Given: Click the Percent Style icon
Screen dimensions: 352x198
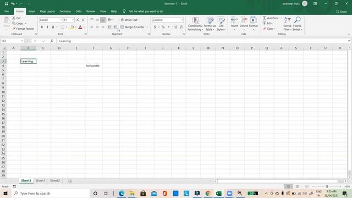Looking at the screenshot, I should tap(163, 27).
